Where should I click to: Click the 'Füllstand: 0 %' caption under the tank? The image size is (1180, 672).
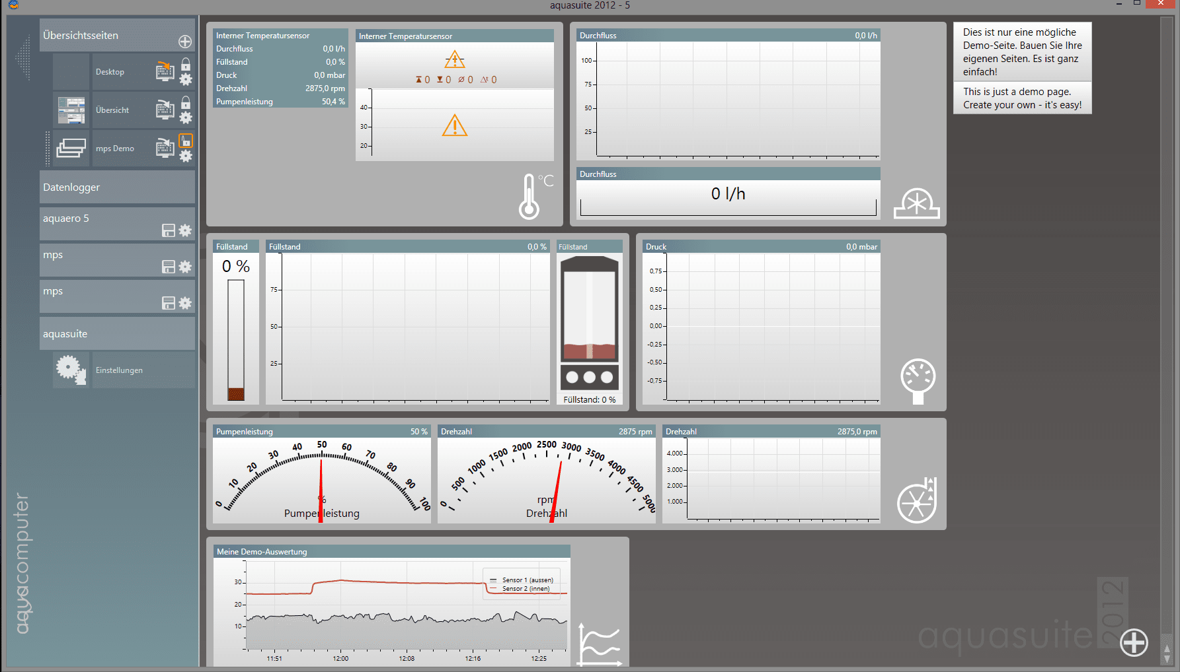click(x=590, y=399)
